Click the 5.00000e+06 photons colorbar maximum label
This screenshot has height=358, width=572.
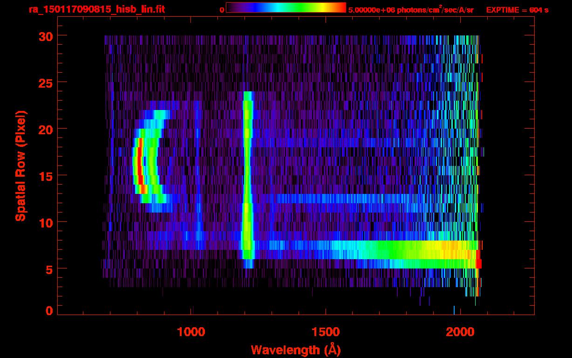click(410, 10)
